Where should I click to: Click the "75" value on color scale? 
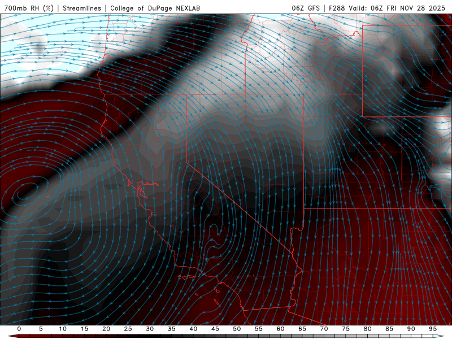[x=346, y=329]
